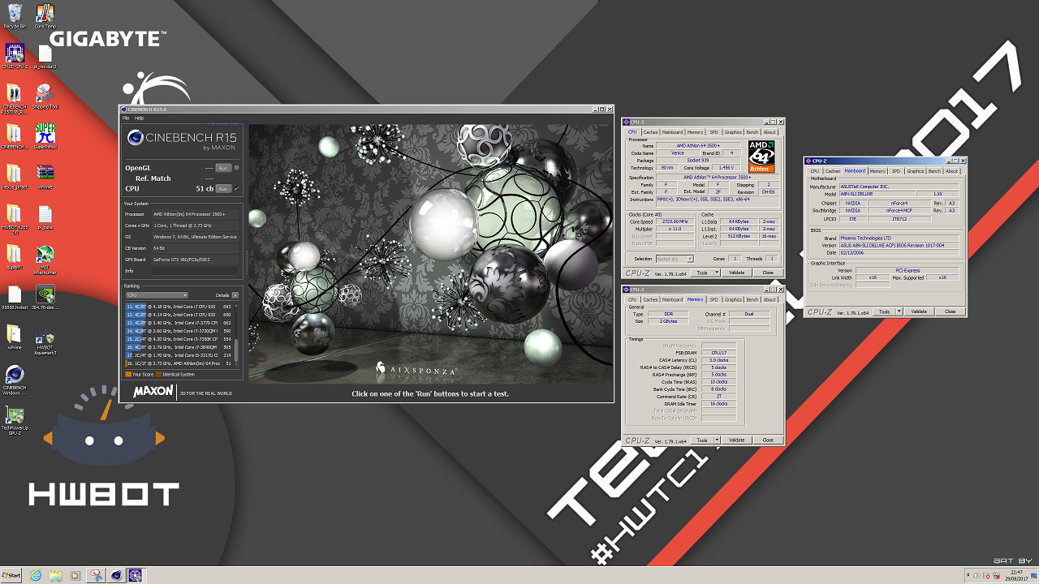Launch HWBOT Aquamark3 shortcut
1039x584 pixels.
45,341
